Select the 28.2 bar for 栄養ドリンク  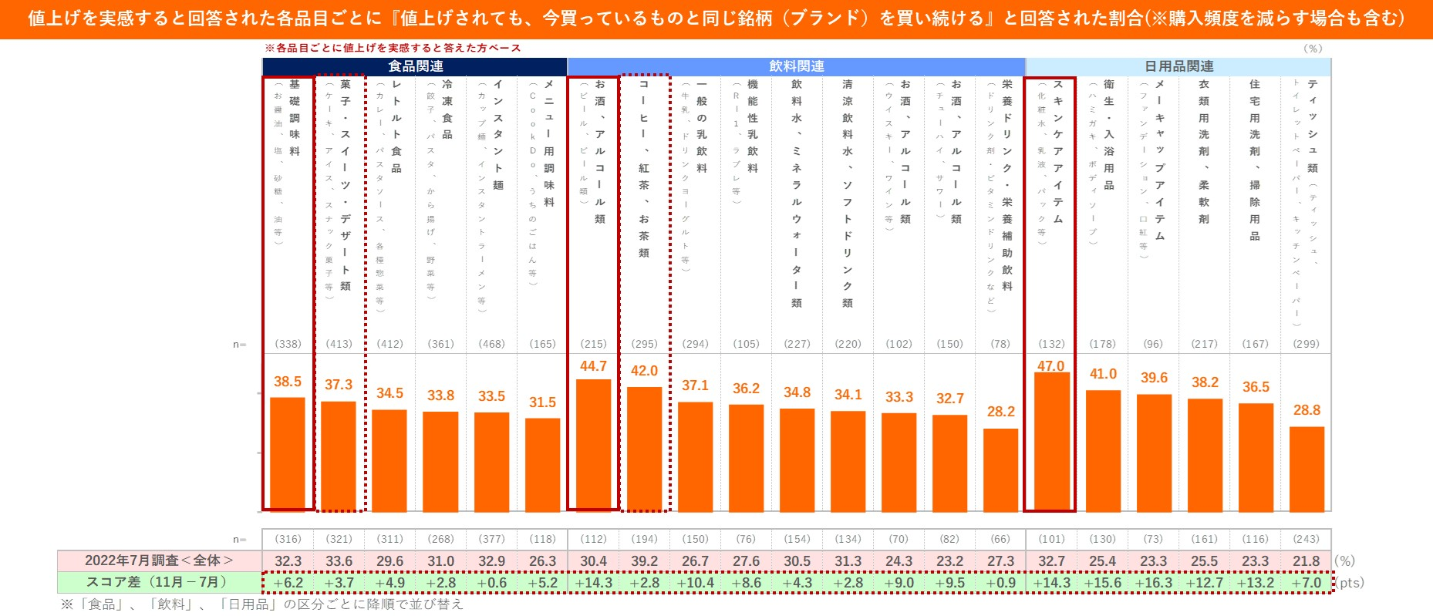click(x=1000, y=470)
